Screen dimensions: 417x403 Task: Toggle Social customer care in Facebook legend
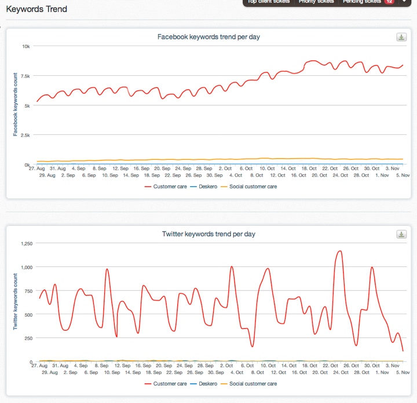click(249, 186)
